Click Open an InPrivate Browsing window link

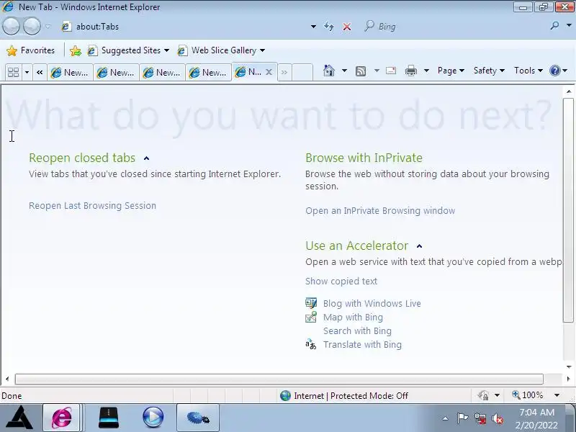(x=380, y=210)
